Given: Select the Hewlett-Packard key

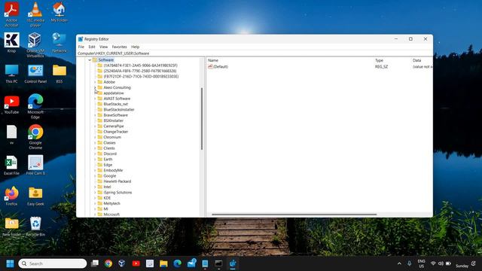Looking at the screenshot, I should [117, 181].
